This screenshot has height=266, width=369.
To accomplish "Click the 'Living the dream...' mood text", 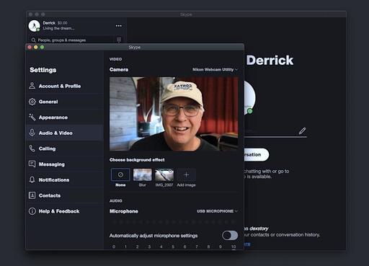I will coord(58,28).
